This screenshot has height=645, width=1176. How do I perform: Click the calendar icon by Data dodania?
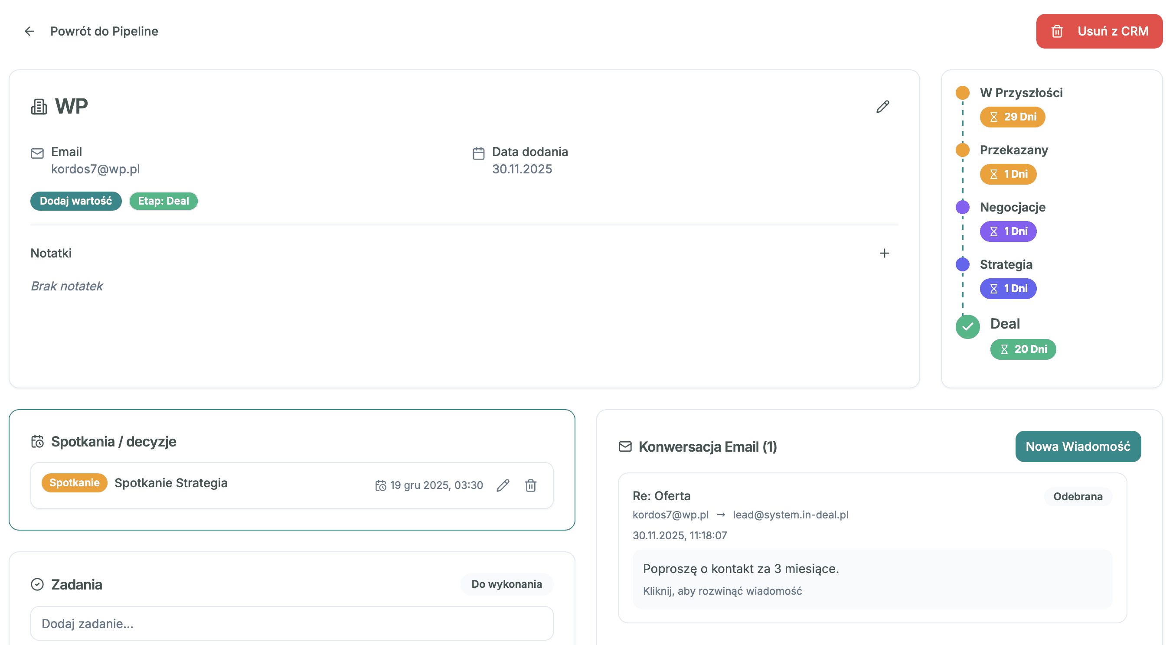(x=478, y=153)
